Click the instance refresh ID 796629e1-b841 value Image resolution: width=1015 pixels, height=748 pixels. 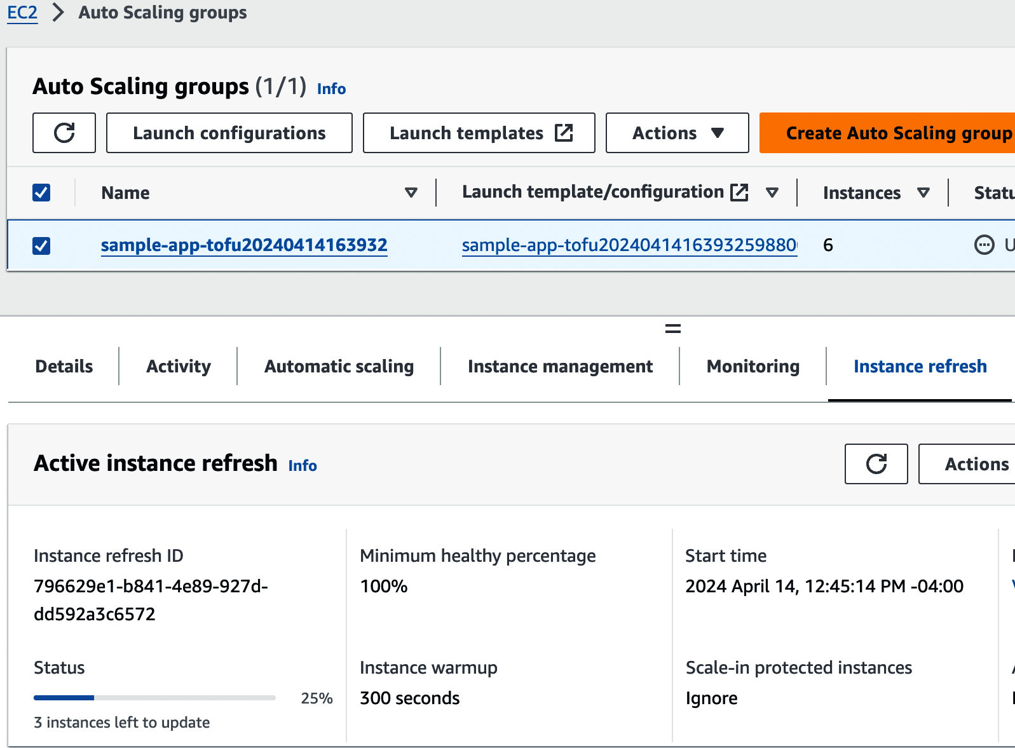(x=151, y=600)
